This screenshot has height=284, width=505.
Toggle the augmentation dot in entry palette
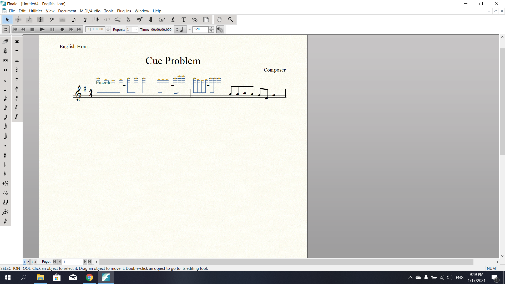coord(5,146)
